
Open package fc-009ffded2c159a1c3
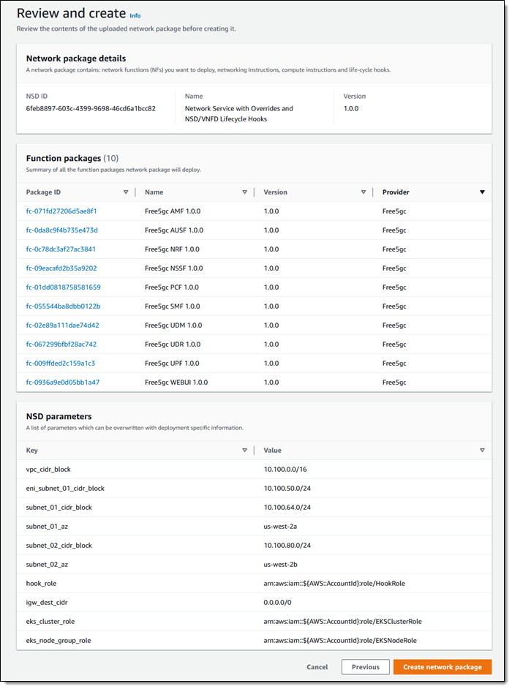(61, 364)
